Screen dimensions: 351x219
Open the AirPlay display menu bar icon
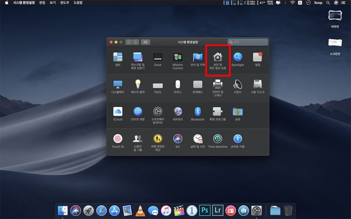coord(278,3)
